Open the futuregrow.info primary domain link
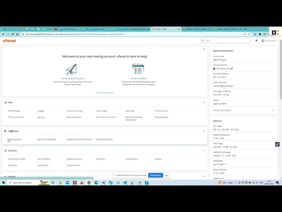The width and height of the screenshot is (282, 212). point(223,68)
